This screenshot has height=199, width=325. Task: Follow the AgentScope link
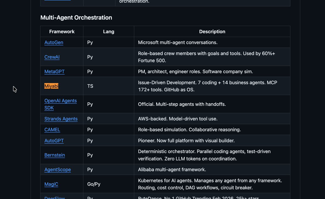pyautogui.click(x=57, y=169)
